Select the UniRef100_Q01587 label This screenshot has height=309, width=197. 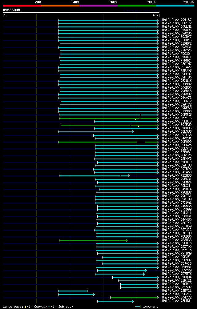coord(177,287)
